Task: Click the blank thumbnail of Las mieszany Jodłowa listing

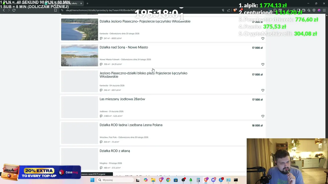Action: coord(79,107)
